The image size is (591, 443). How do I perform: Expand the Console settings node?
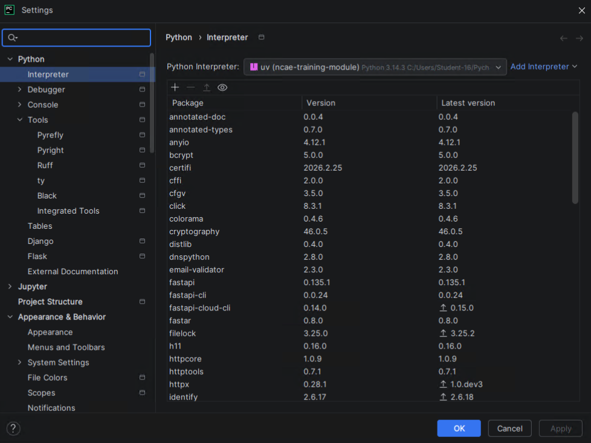(19, 105)
